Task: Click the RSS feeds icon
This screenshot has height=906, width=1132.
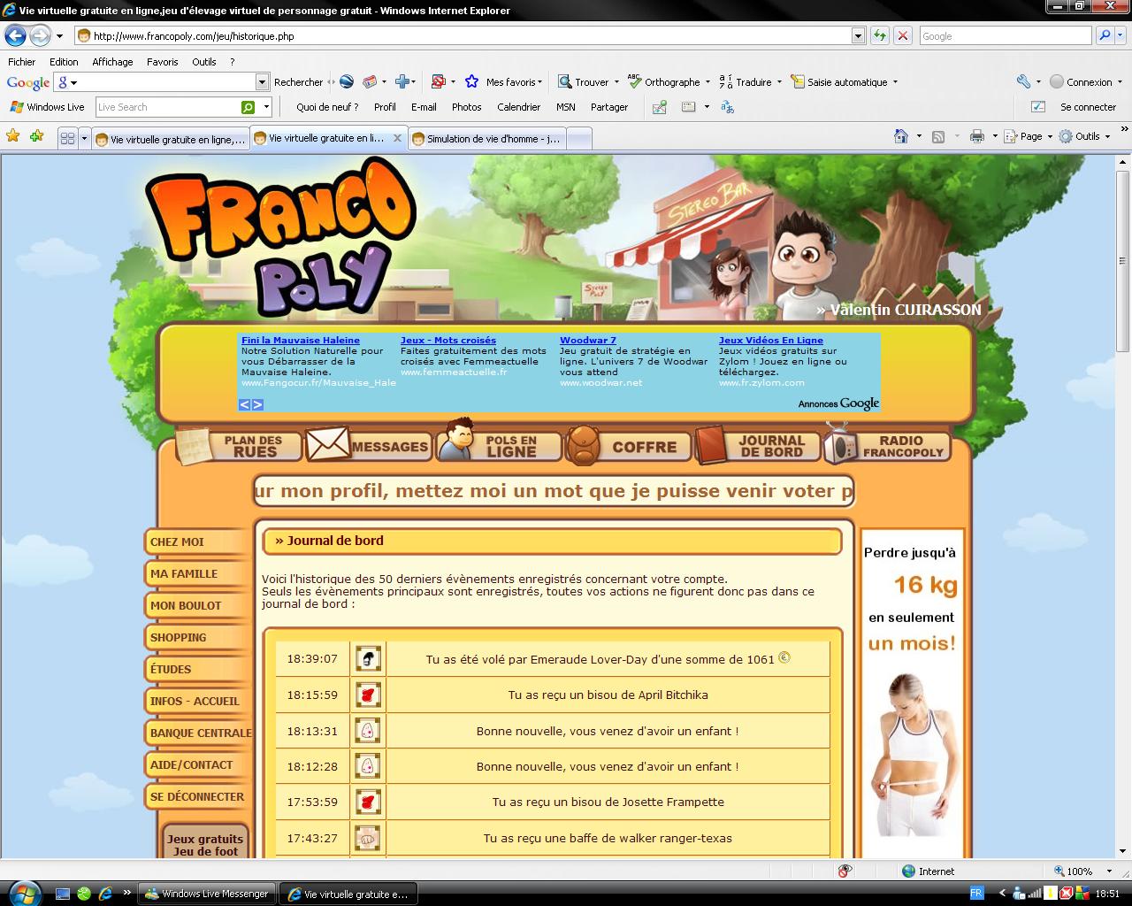Action: coord(938,136)
